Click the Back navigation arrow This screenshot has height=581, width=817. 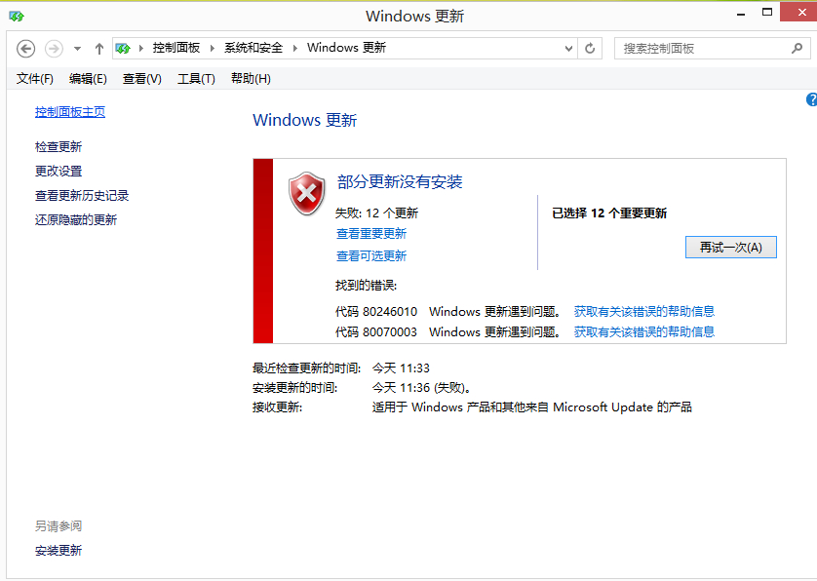click(25, 49)
